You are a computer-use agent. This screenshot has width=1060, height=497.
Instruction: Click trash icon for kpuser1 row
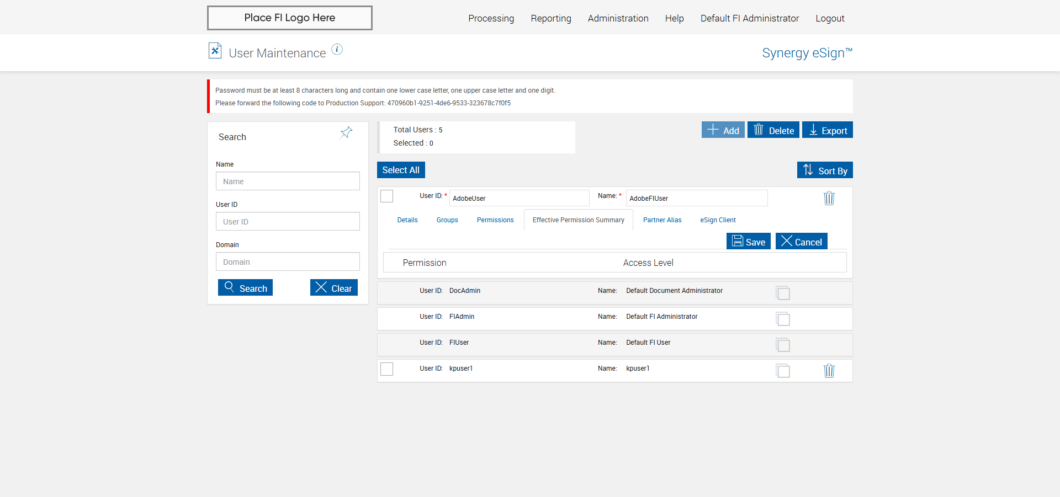point(829,371)
